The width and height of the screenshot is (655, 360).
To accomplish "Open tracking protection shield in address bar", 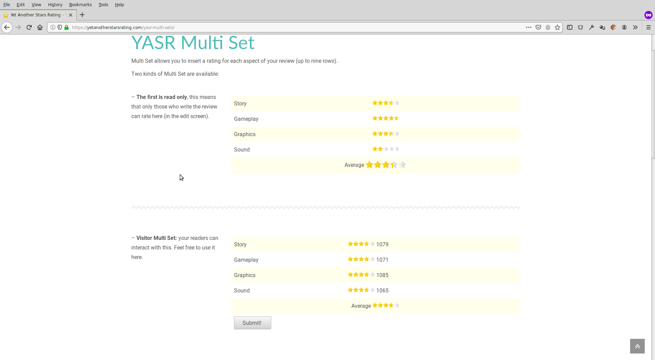I will (x=60, y=27).
